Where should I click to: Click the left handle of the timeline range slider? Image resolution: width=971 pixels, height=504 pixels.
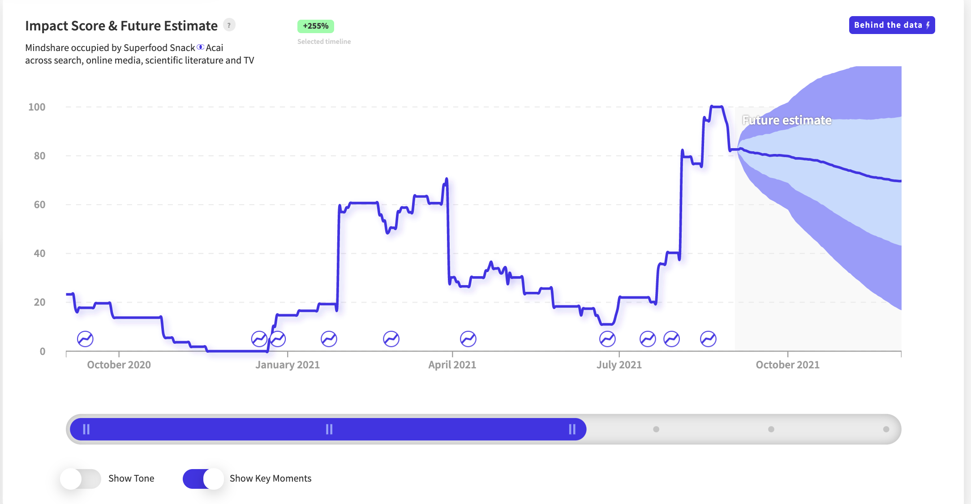click(x=86, y=429)
